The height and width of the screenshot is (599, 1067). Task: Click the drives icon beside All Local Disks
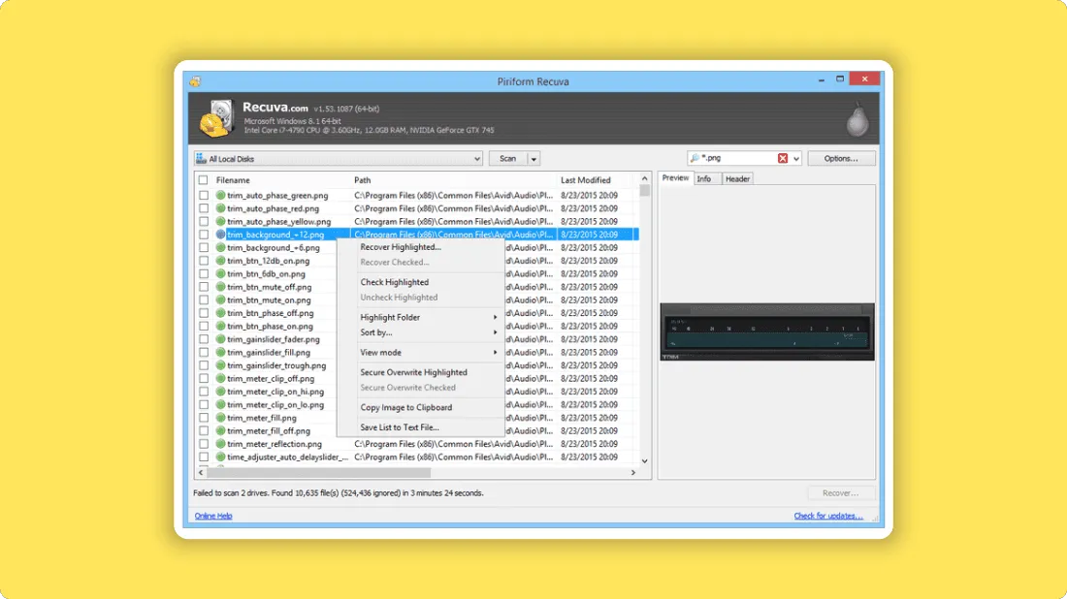201,158
